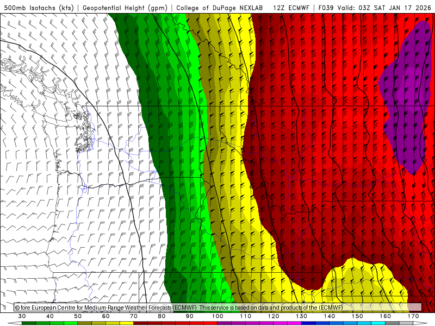Pick the dark blue 130-135 kt legend swatch

[x=308, y=323]
